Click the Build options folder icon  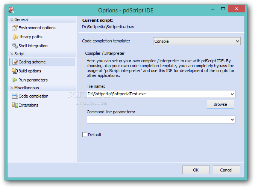click(x=15, y=71)
